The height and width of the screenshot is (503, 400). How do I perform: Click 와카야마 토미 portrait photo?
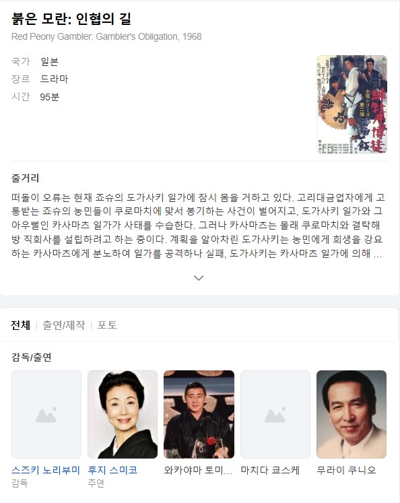point(199,415)
